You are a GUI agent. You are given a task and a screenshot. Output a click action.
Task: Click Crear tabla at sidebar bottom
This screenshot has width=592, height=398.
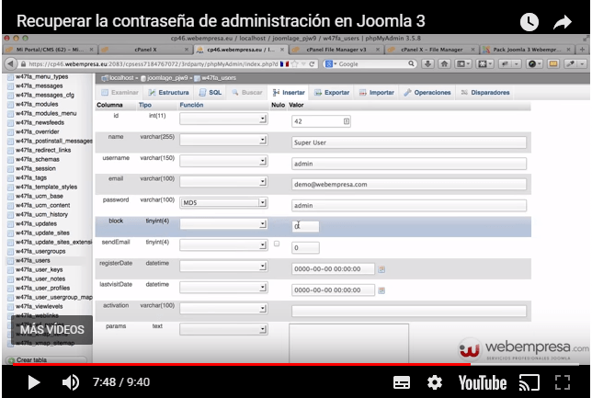tap(31, 360)
